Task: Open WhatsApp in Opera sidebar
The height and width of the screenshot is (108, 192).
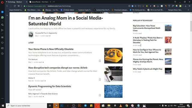Action: point(2,17)
